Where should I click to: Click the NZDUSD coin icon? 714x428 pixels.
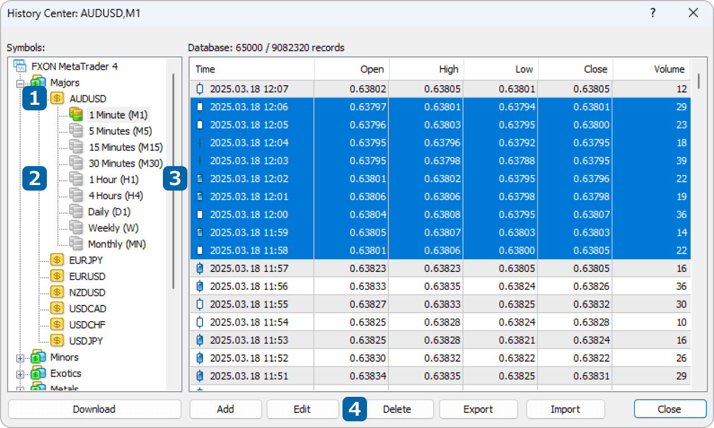coord(57,293)
